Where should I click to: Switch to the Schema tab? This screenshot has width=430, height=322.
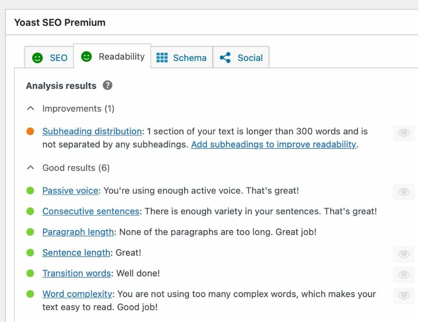182,57
